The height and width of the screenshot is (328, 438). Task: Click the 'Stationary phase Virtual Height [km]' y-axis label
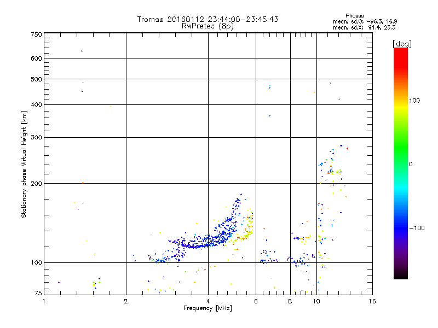click(x=24, y=164)
